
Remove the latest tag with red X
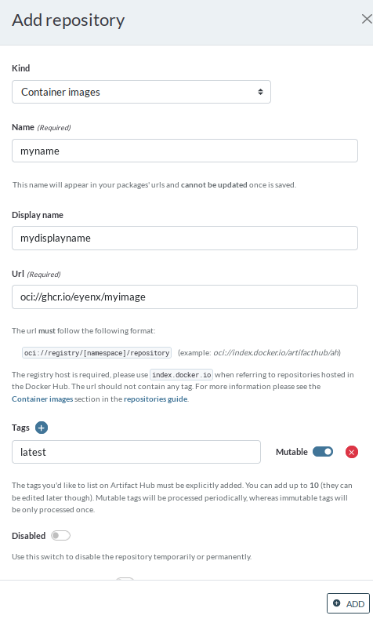click(351, 452)
